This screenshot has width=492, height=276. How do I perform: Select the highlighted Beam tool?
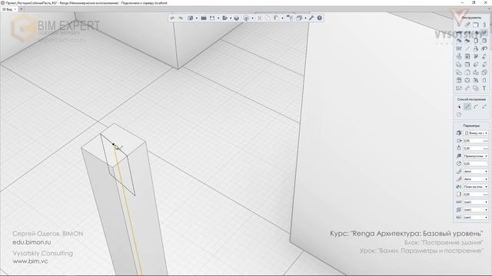point(484,33)
